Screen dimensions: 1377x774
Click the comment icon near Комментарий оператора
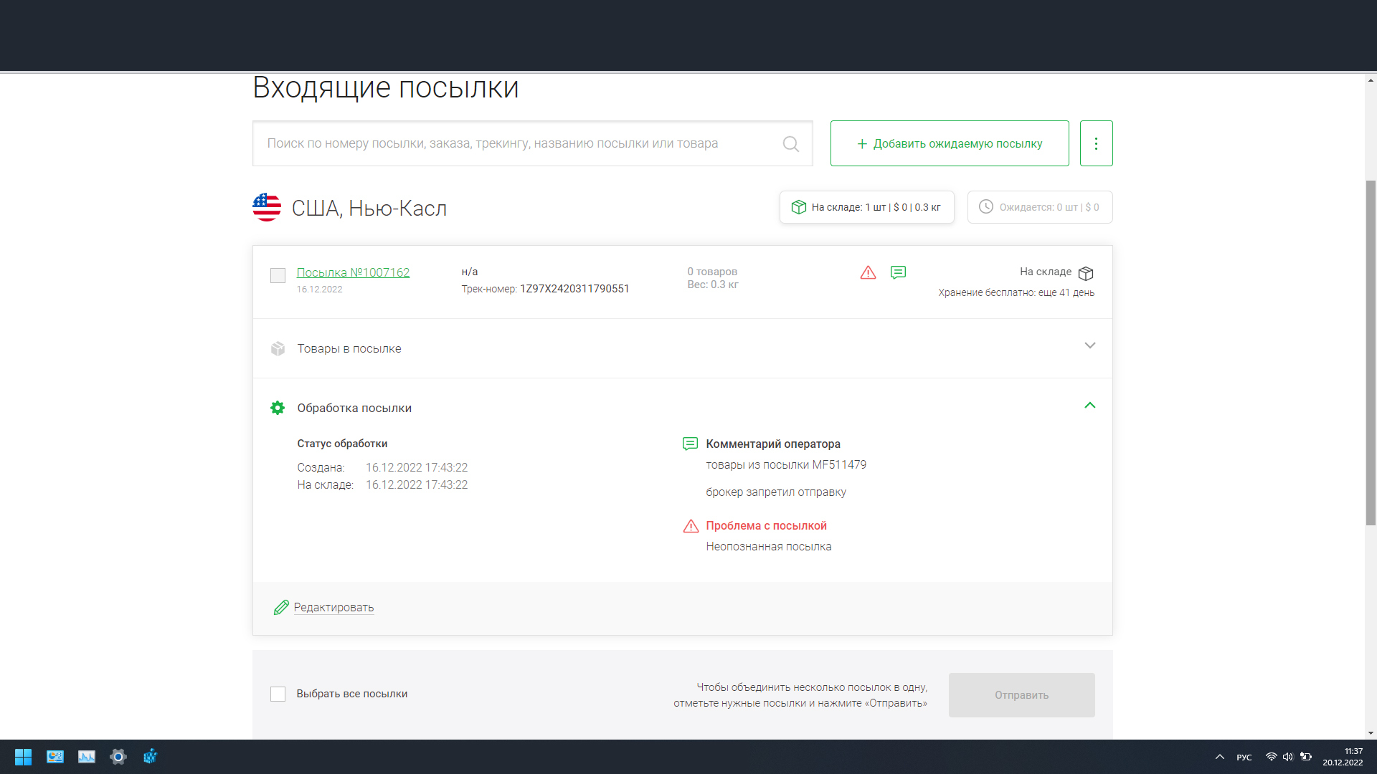pos(690,444)
